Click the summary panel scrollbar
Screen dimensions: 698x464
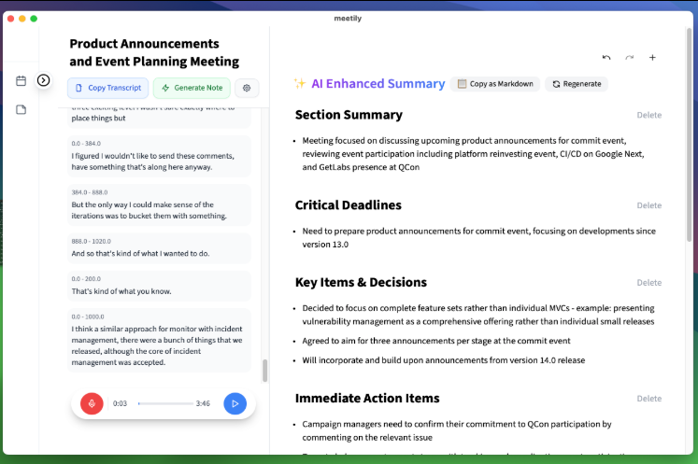(689, 134)
